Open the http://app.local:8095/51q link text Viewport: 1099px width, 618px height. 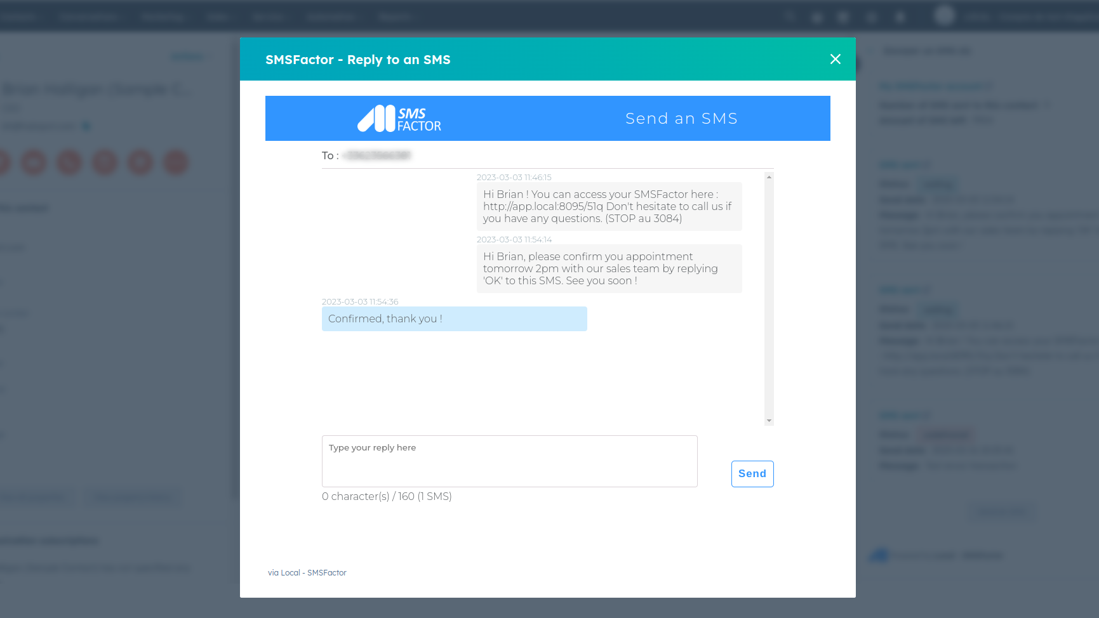(543, 206)
